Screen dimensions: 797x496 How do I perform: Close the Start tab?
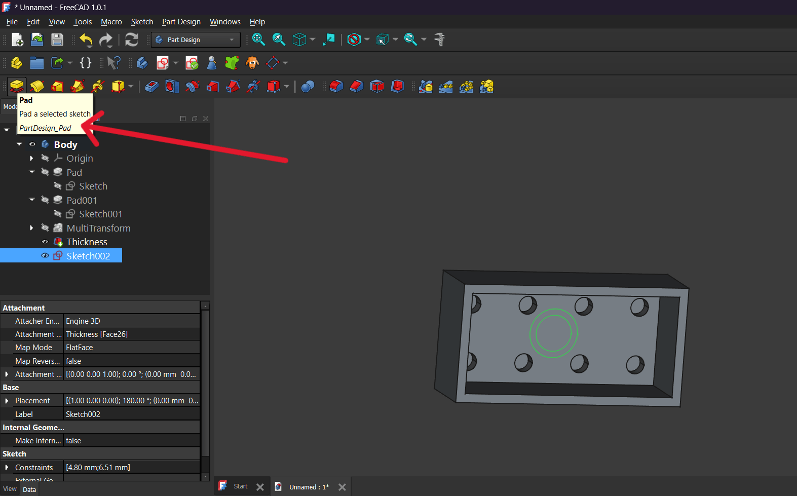click(x=260, y=487)
